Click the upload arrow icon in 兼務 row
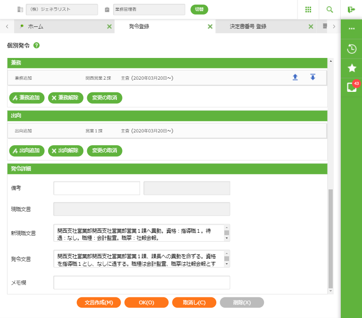 click(295, 77)
